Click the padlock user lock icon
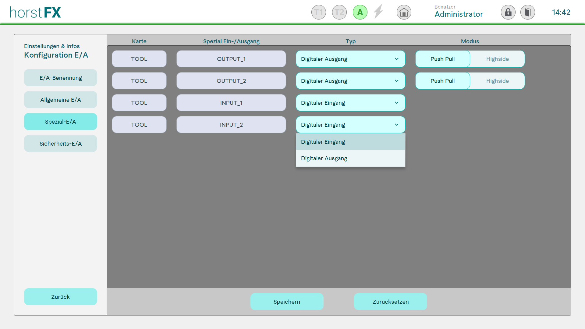The width and height of the screenshot is (585, 329). (508, 12)
